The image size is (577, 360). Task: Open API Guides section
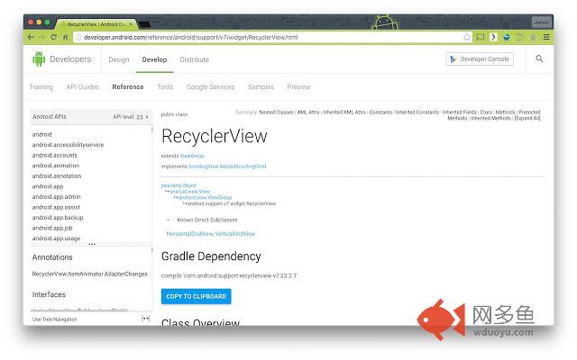pyautogui.click(x=83, y=86)
